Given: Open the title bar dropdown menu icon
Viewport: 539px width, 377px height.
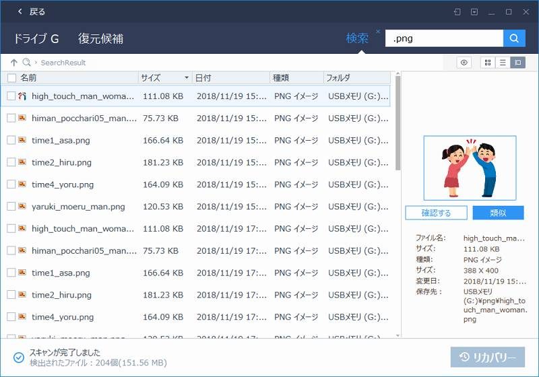Looking at the screenshot, I should pyautogui.click(x=474, y=11).
